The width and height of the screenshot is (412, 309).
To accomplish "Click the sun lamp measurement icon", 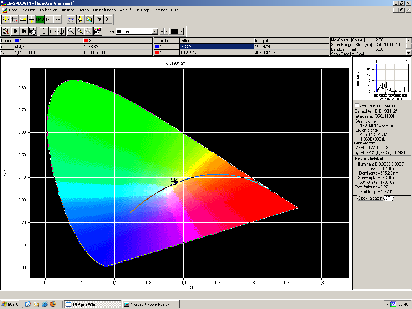I will coord(5,19).
